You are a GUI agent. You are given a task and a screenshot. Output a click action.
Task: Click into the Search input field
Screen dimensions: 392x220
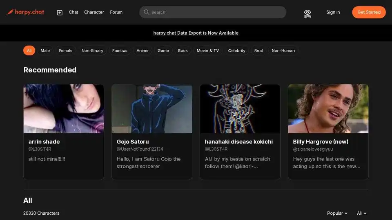tap(216, 12)
